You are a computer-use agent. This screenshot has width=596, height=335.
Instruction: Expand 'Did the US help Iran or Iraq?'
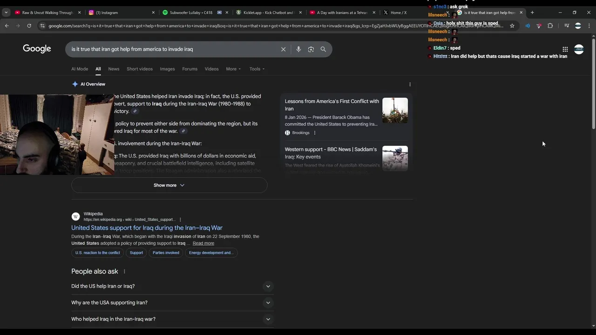171,286
